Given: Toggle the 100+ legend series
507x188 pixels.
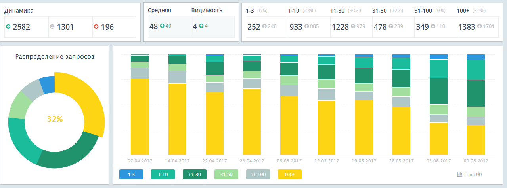Looking at the screenshot, I should pyautogui.click(x=289, y=174).
